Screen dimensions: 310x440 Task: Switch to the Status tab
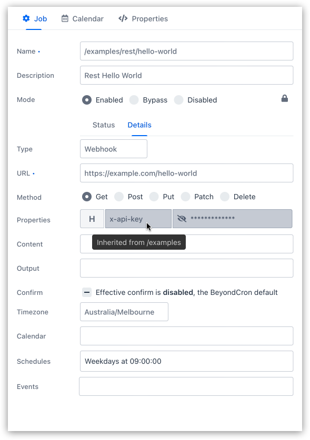(x=103, y=125)
